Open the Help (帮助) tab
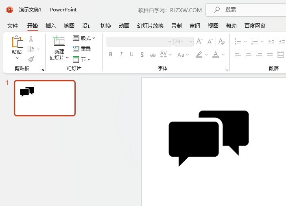 (231, 26)
